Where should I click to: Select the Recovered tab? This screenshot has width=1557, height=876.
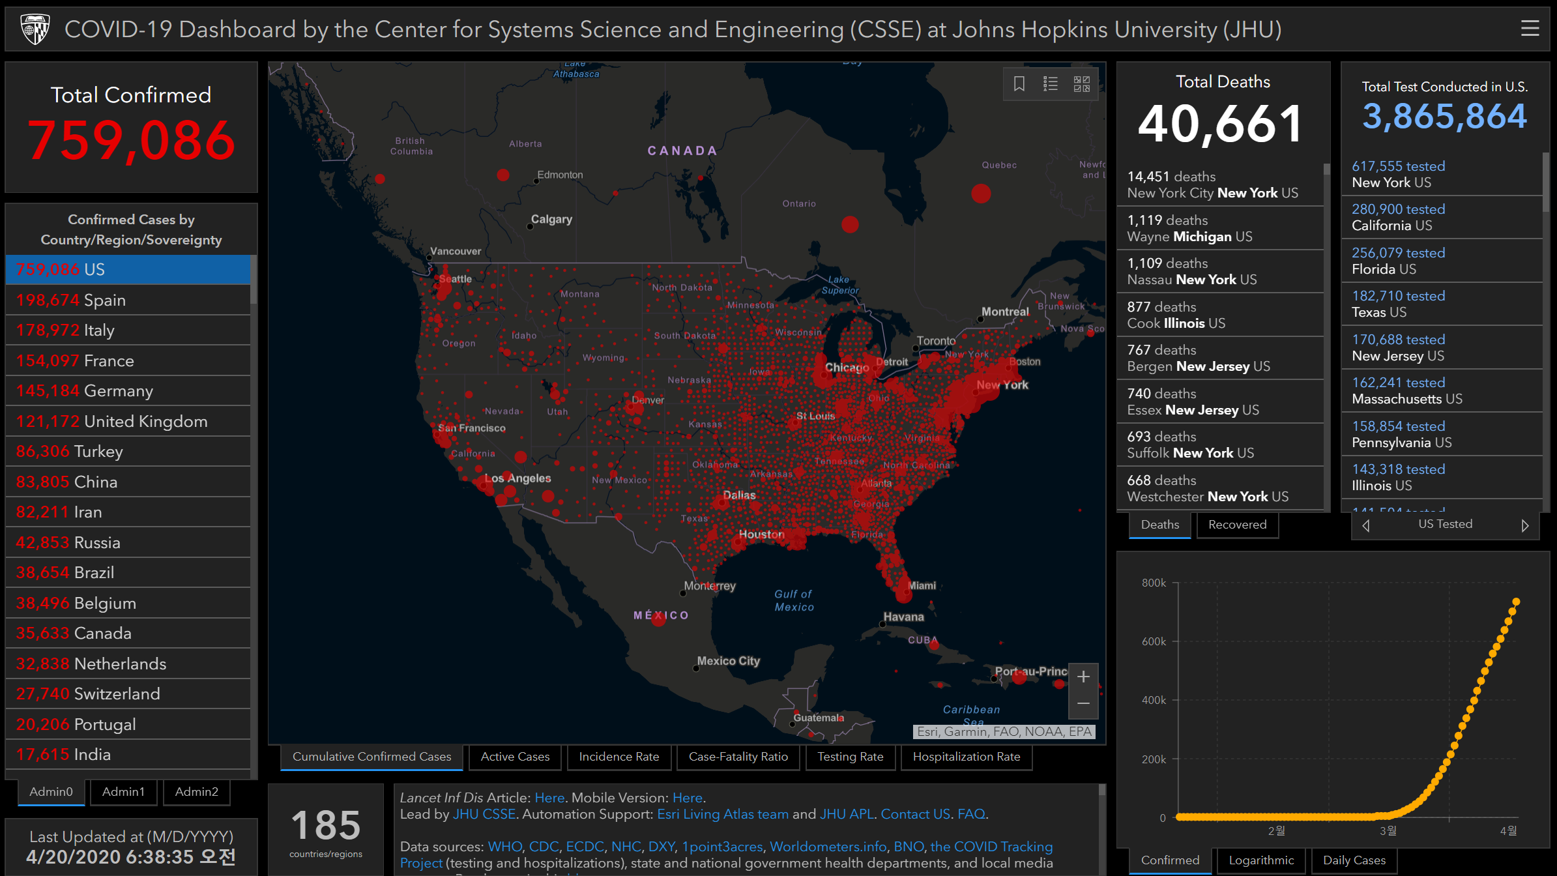click(x=1237, y=525)
